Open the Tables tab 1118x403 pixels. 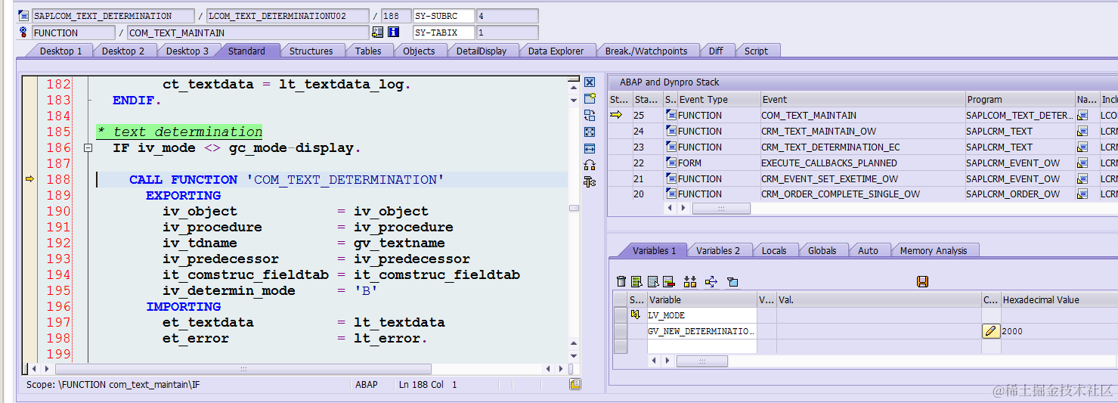[x=368, y=51]
